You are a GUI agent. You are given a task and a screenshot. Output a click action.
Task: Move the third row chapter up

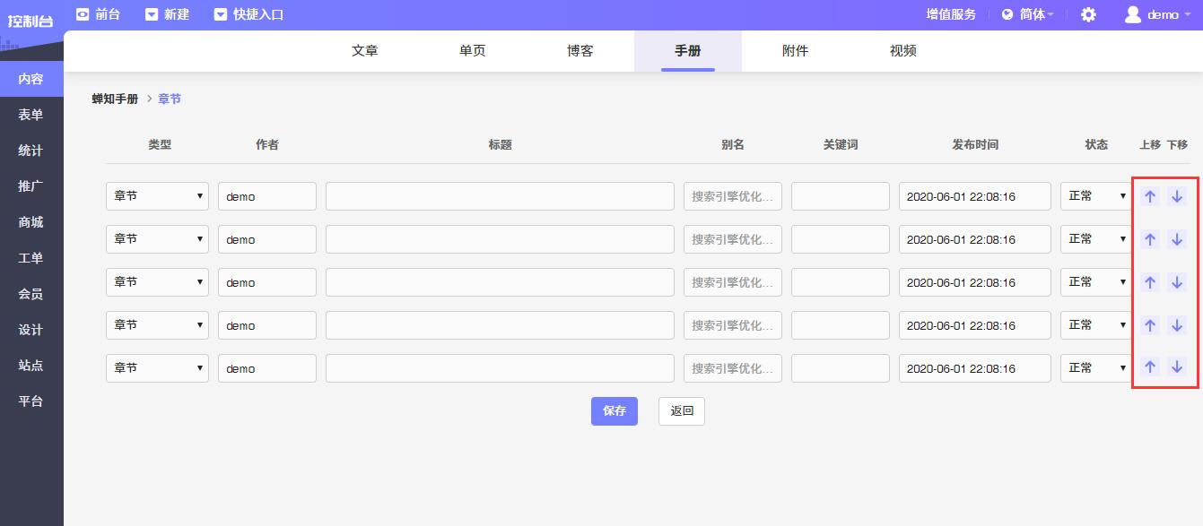point(1150,282)
